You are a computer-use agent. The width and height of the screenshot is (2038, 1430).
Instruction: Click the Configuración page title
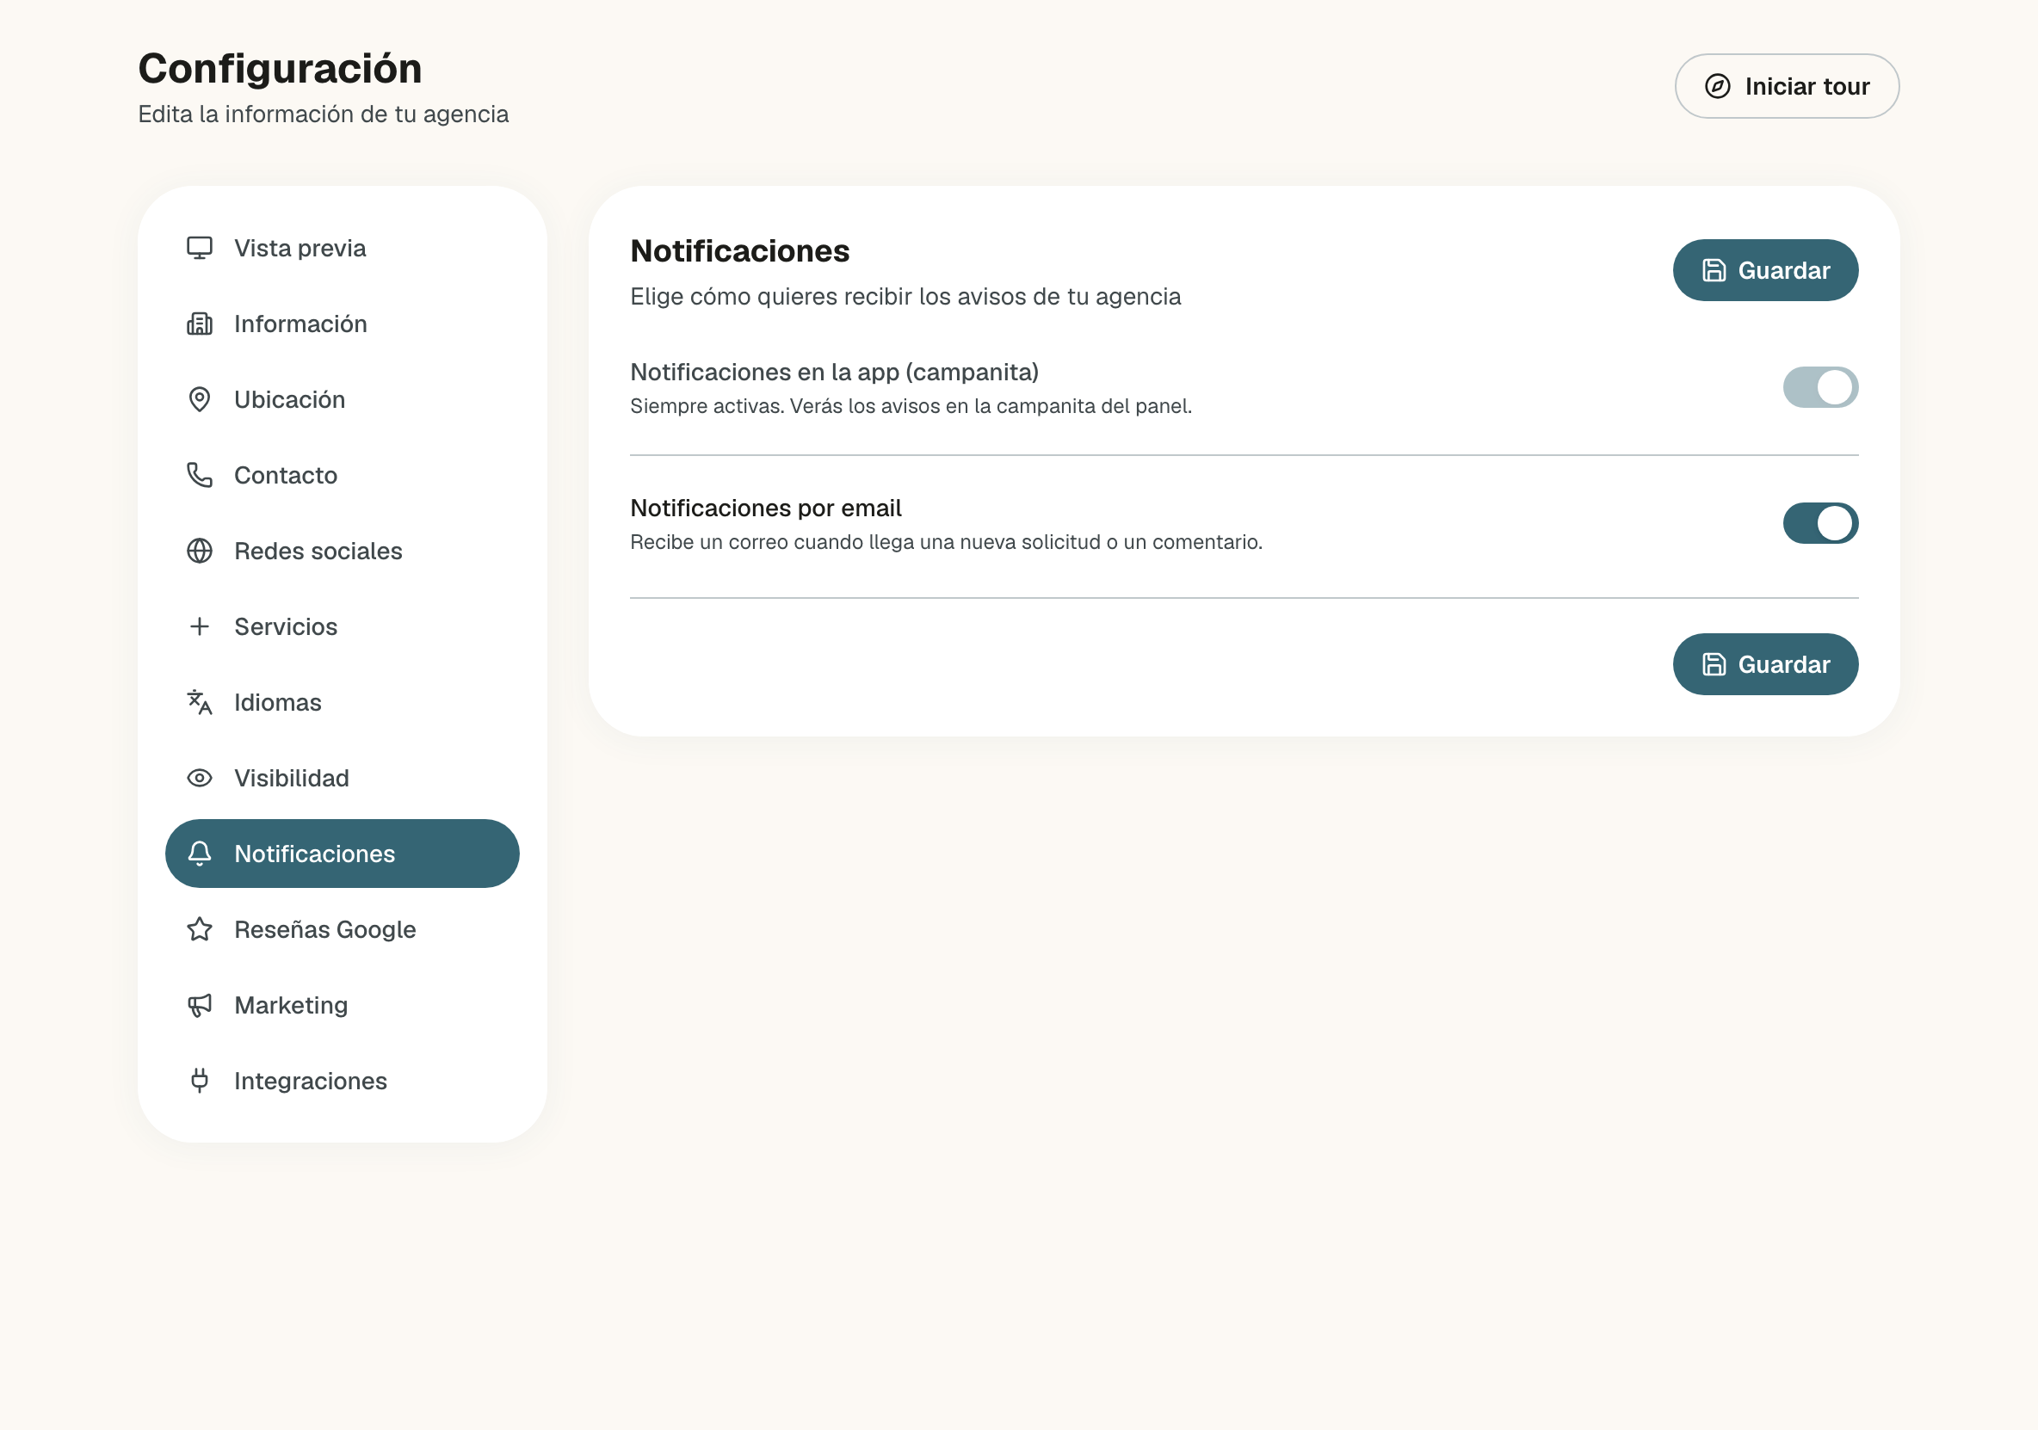point(280,68)
